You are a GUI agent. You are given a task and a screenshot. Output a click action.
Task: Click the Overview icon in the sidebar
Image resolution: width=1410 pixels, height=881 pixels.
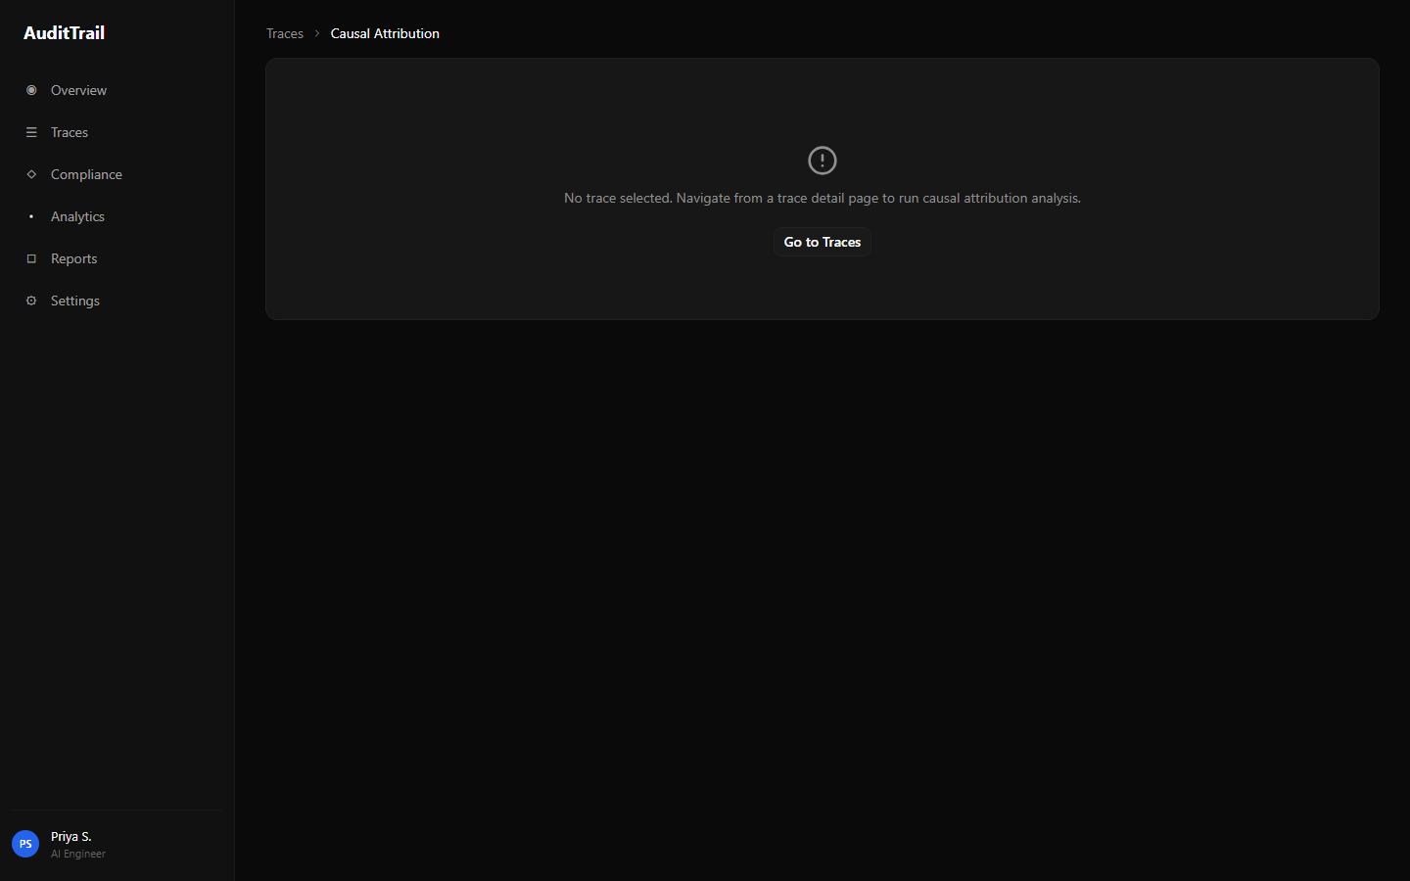(x=31, y=90)
